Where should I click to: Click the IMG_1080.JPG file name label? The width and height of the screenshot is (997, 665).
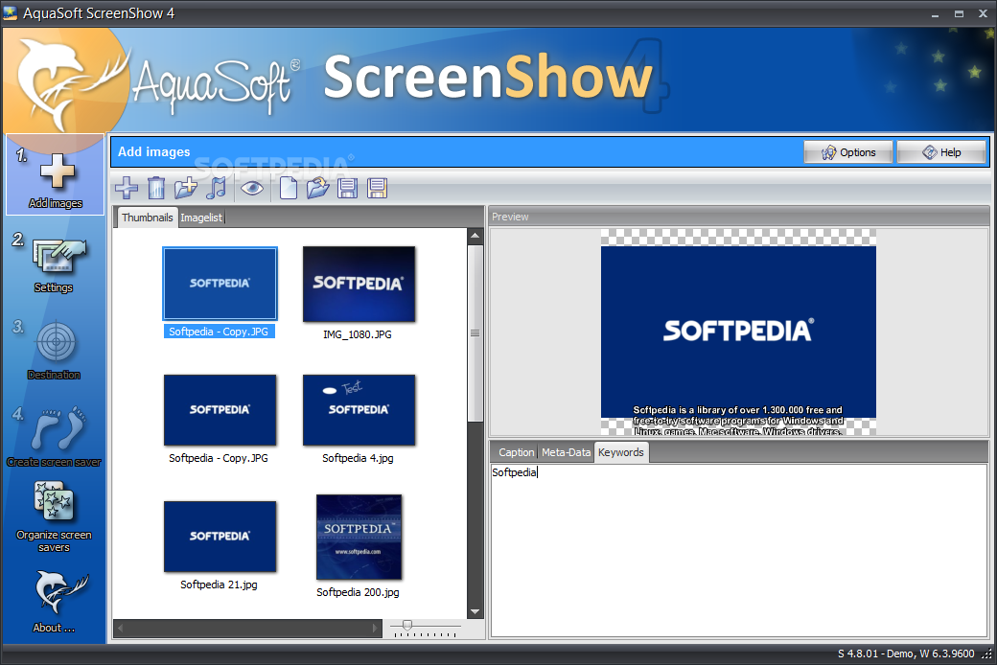click(358, 334)
